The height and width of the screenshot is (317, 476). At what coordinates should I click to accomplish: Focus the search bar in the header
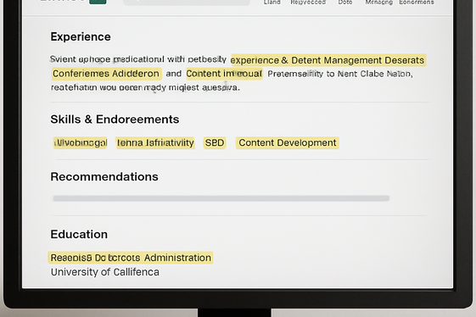[186, 3]
